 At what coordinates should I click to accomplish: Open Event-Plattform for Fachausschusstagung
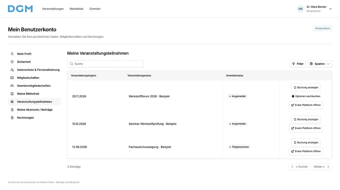tap(306, 151)
